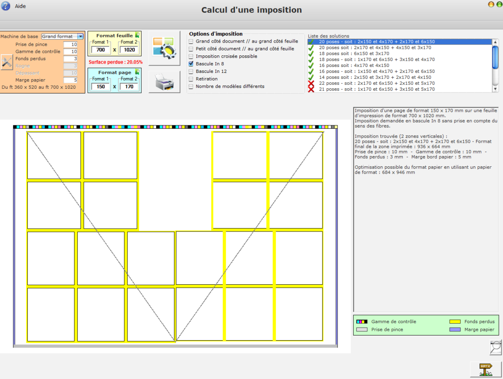
Task: Click the yellow Fonds perdus legend swatch
Action: (x=455, y=322)
